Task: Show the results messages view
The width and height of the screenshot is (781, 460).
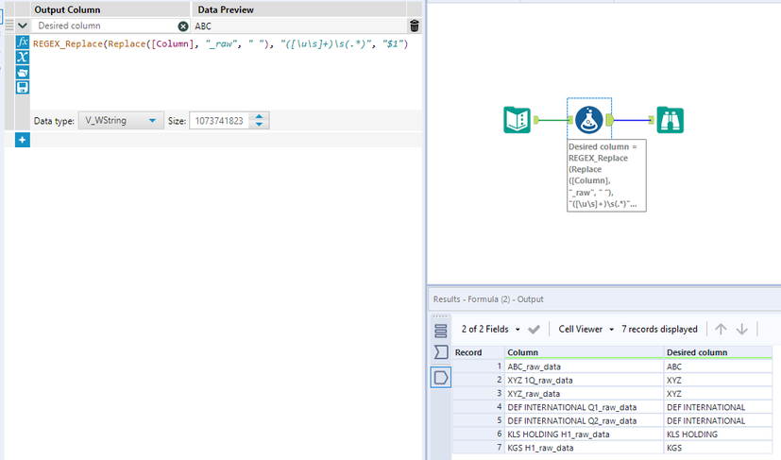Action: [x=441, y=331]
